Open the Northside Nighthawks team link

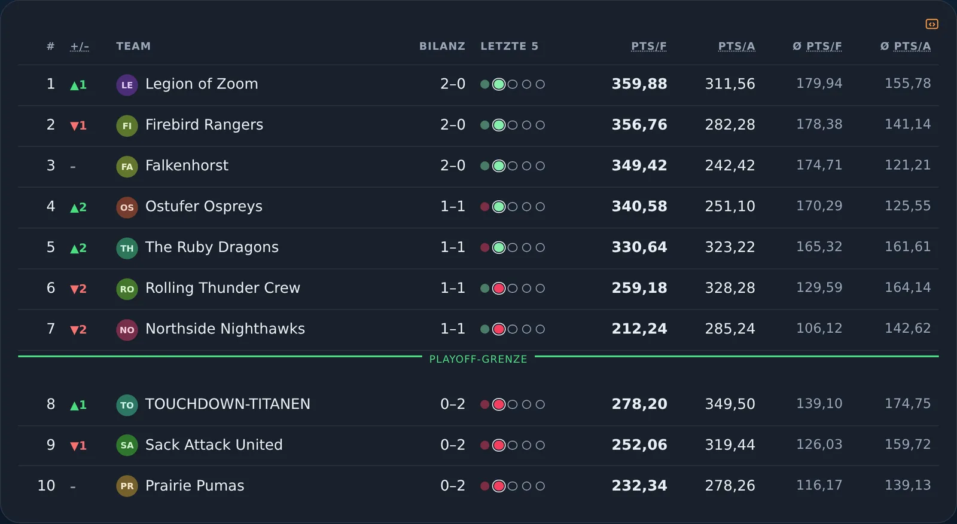pyautogui.click(x=225, y=329)
